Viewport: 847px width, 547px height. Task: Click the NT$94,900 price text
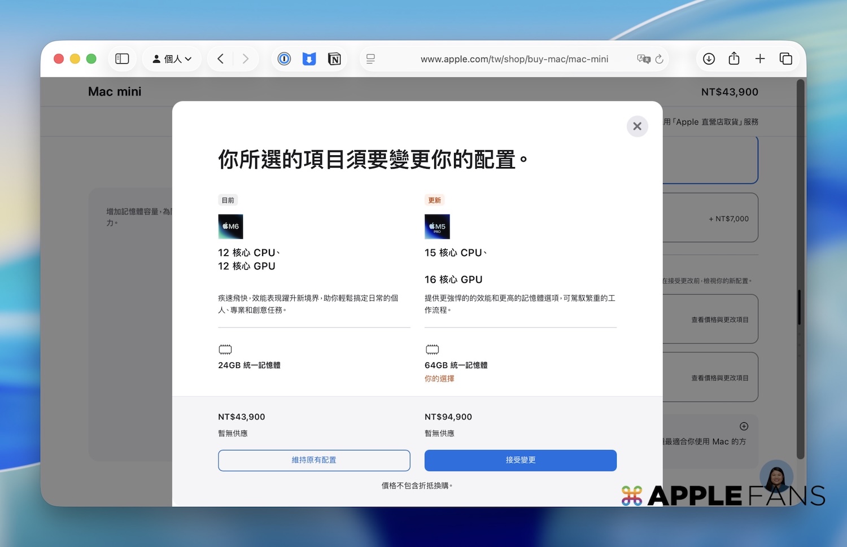click(x=448, y=417)
